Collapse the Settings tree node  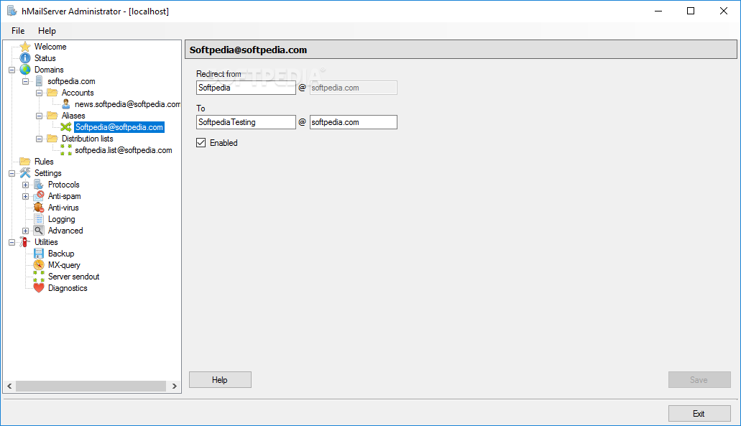point(11,173)
